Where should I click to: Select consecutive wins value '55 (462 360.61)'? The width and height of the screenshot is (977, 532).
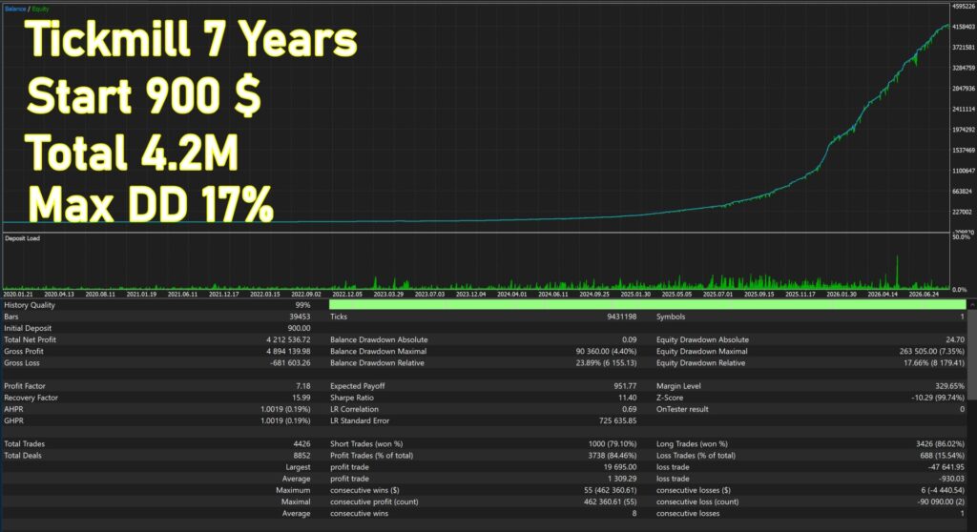(611, 490)
